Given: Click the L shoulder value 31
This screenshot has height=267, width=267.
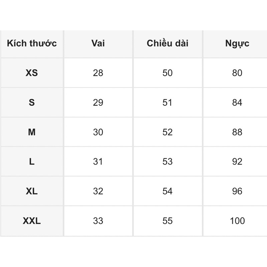Looking at the screenshot, I should click(x=98, y=162).
